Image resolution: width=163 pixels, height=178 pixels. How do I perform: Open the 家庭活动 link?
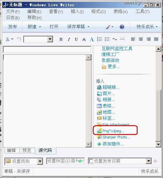point(110,61)
